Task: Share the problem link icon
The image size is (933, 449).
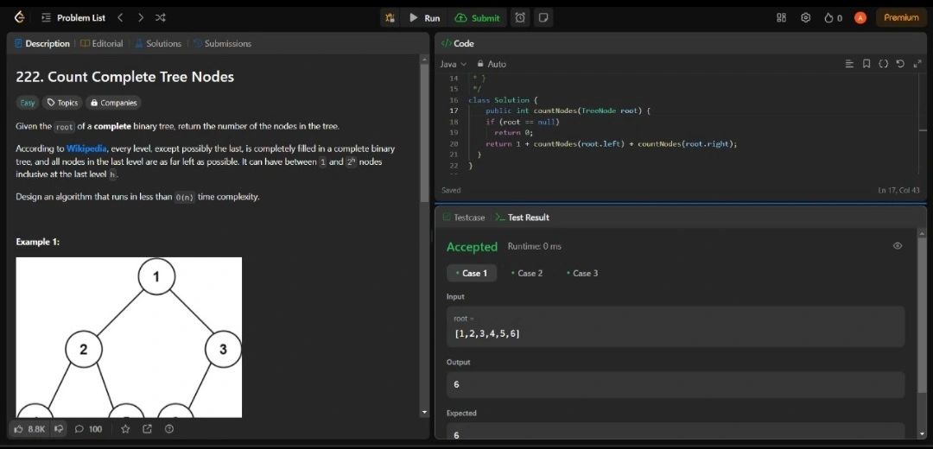Action: point(147,429)
